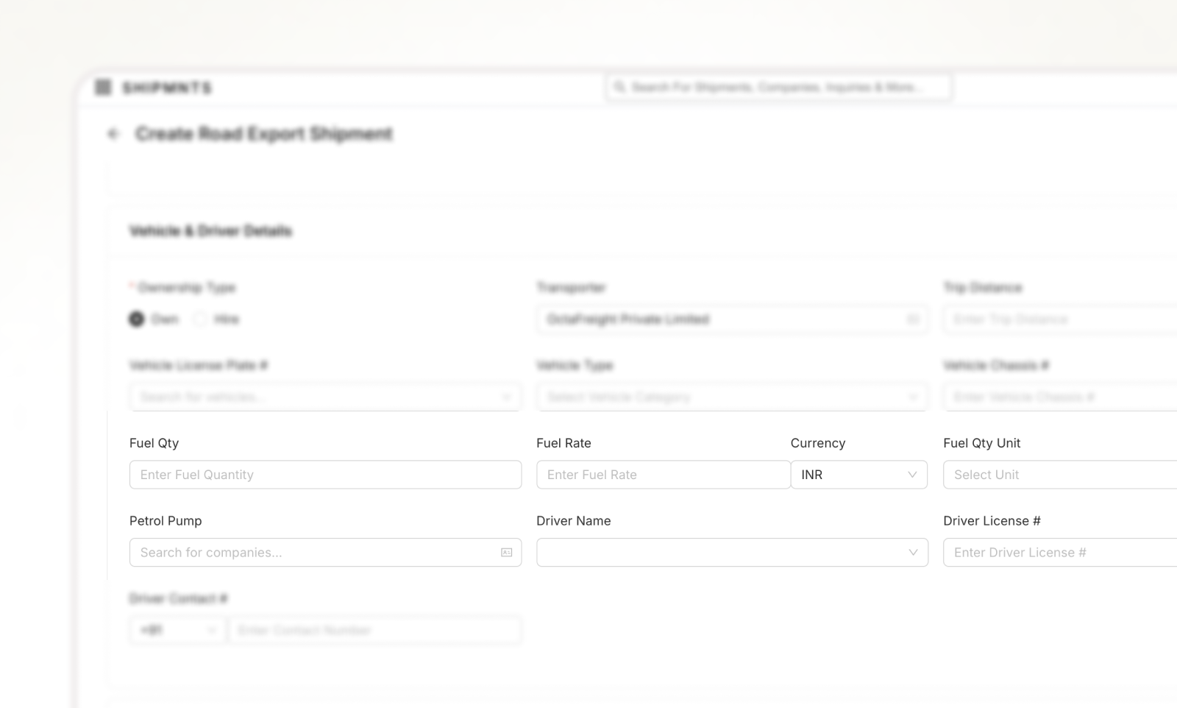
Task: Click the Vehicle & Driver Details heading
Action: pyautogui.click(x=210, y=231)
